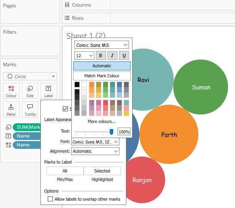Viewport: 235px width, 208px height.
Task: Click Match Mark Colour button
Action: 102,76
